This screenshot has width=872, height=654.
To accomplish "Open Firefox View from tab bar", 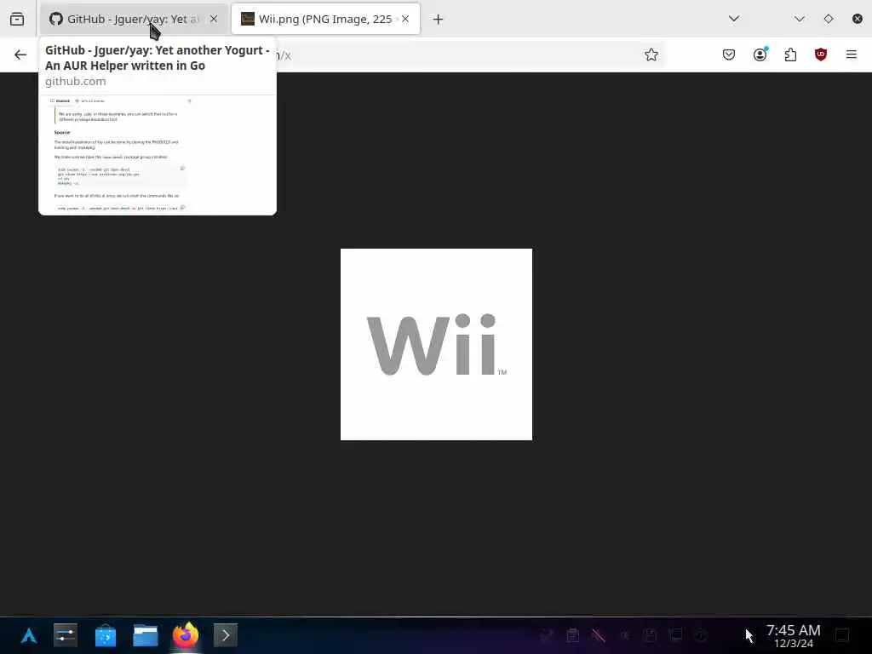I will coord(17,19).
